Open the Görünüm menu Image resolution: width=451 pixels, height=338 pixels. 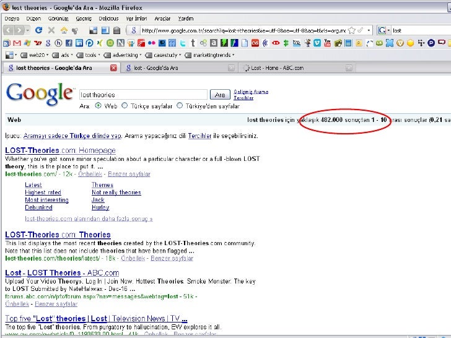[x=58, y=19]
